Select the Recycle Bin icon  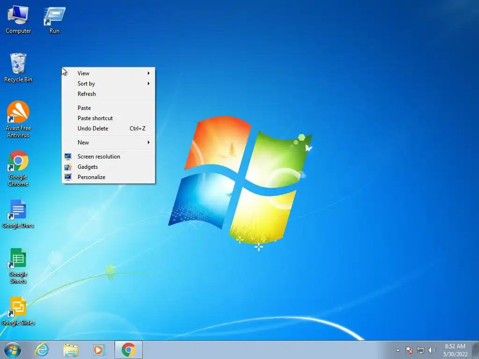[x=18, y=68]
